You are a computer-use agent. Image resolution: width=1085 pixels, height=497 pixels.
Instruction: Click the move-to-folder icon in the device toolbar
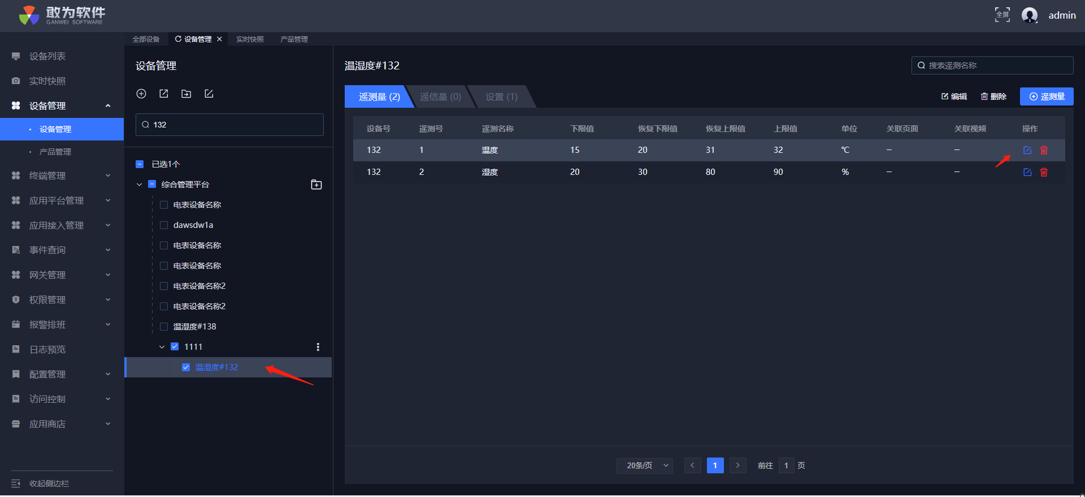[x=186, y=94]
